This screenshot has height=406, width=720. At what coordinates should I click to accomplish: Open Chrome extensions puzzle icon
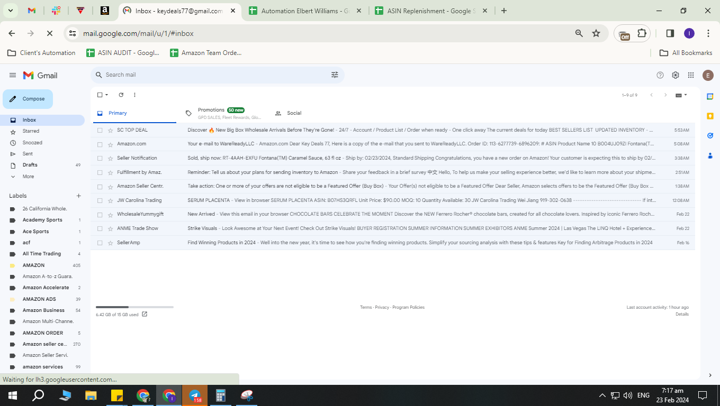[x=642, y=33]
